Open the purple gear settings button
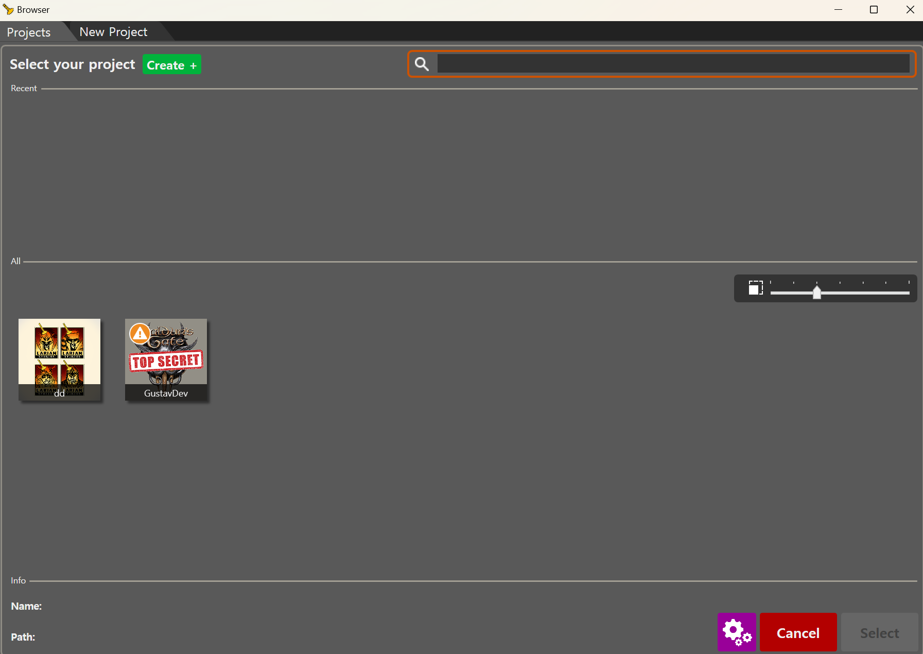Image resolution: width=923 pixels, height=654 pixels. click(737, 632)
